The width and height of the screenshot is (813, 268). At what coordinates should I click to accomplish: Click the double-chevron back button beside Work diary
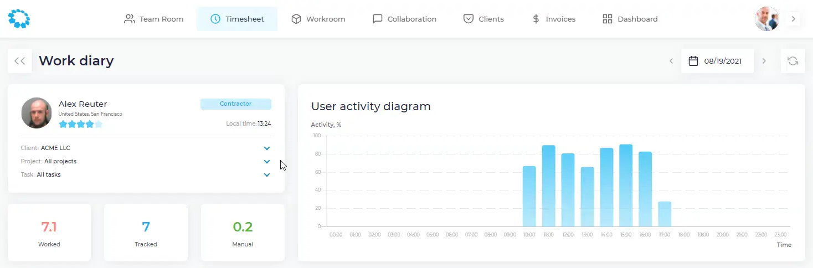20,61
